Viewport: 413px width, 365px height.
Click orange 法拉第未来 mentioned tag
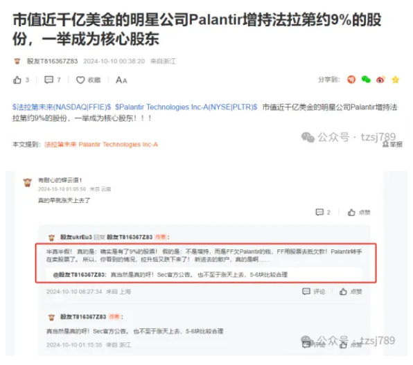60,144
